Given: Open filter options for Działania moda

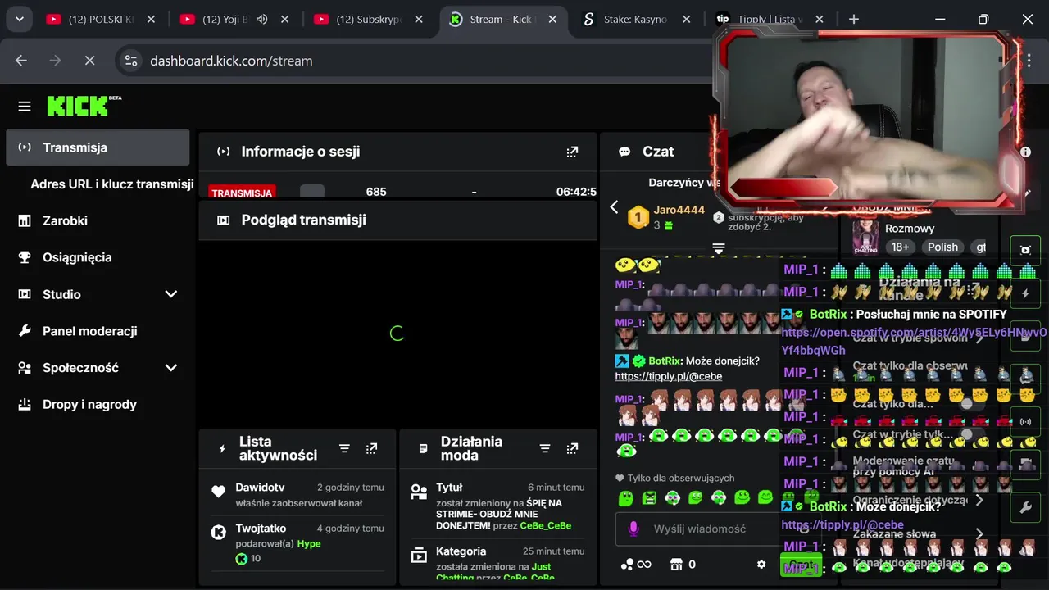Looking at the screenshot, I should click(545, 448).
